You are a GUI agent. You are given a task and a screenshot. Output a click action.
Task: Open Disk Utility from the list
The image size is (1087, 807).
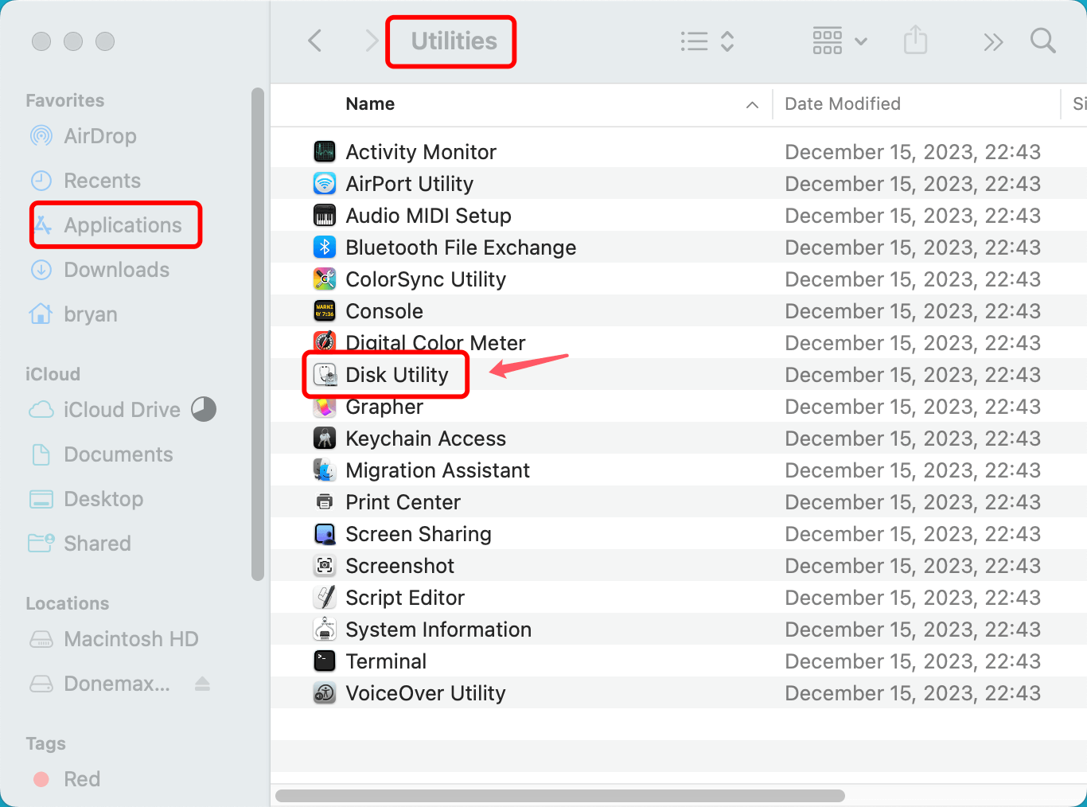click(398, 374)
